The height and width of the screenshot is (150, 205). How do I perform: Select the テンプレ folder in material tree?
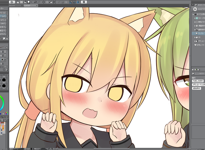(198, 33)
